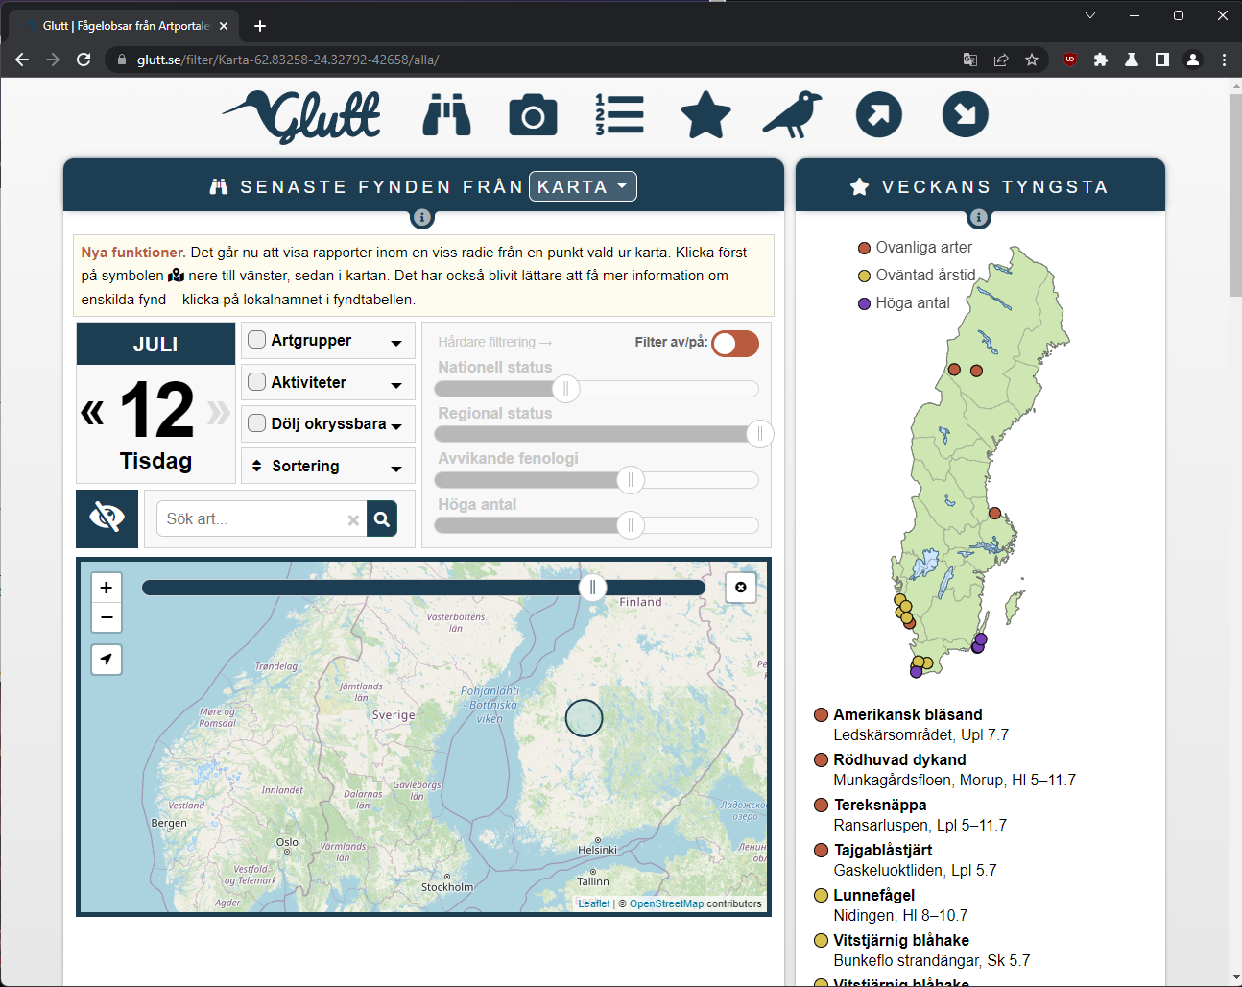Image resolution: width=1242 pixels, height=987 pixels.
Task: Bookmark this page with star icon
Action: (1032, 60)
